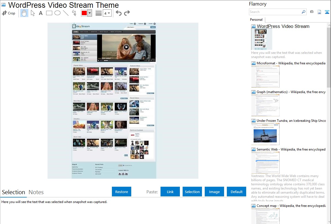Image resolution: width=331 pixels, height=224 pixels.
Task: Select the arrow pointer tool
Action: click(x=33, y=13)
